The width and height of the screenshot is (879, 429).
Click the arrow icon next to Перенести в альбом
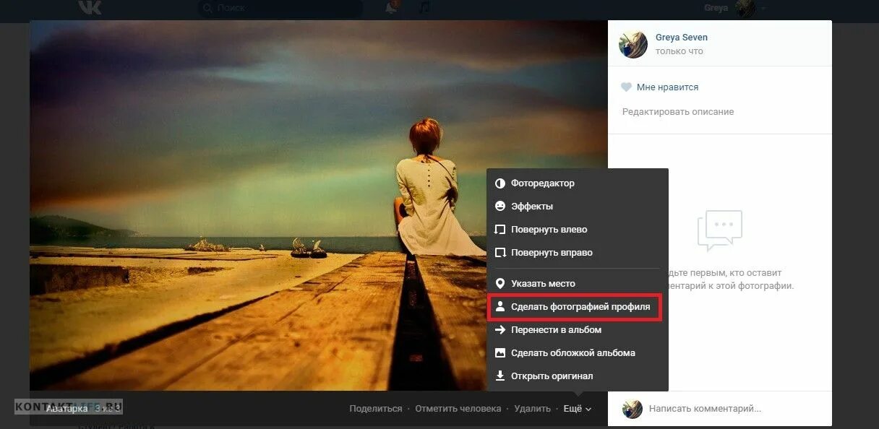(x=499, y=330)
